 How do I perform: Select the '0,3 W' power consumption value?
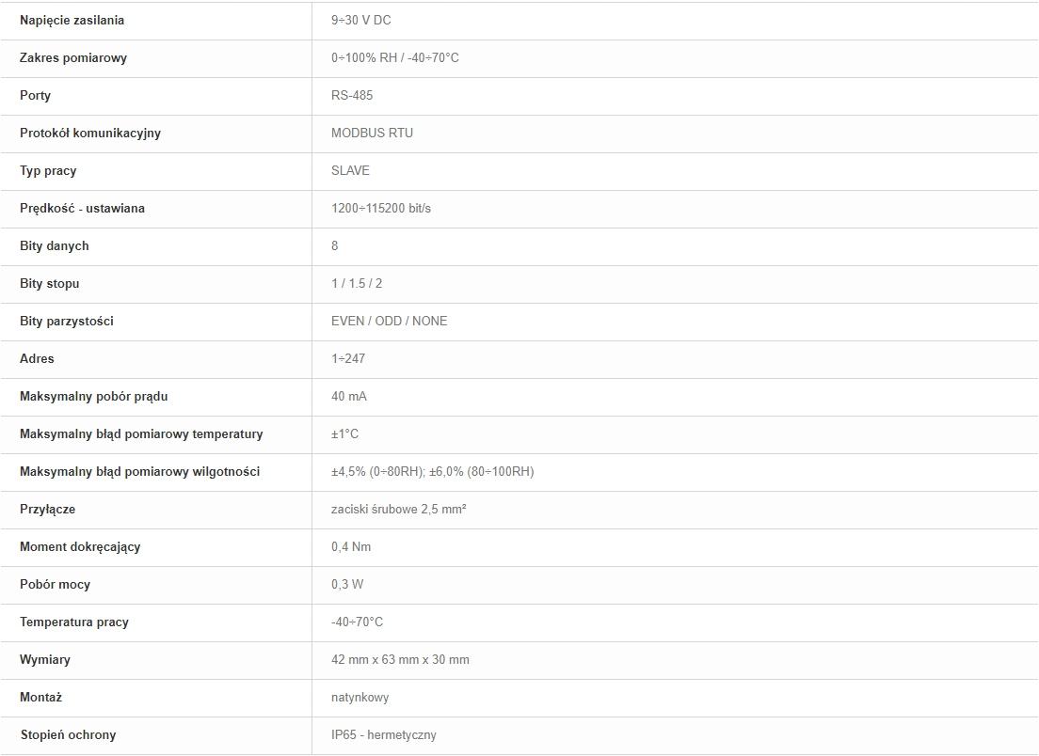(347, 585)
